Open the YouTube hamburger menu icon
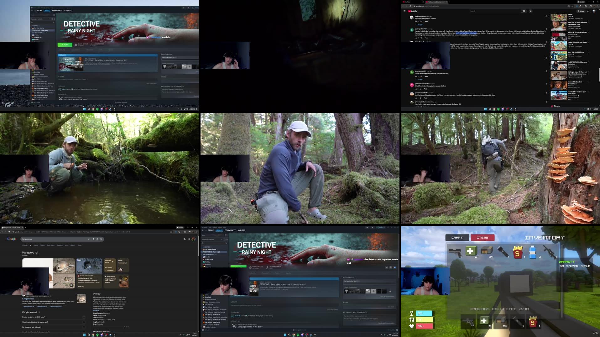This screenshot has height=337, width=600. tap(404, 11)
